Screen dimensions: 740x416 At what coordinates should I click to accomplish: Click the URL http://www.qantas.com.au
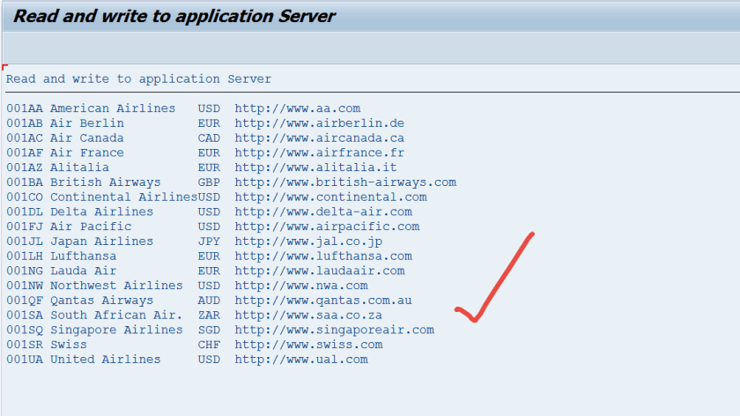(323, 301)
